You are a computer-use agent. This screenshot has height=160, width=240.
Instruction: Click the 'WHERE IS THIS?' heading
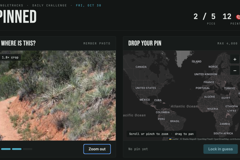pos(18,43)
